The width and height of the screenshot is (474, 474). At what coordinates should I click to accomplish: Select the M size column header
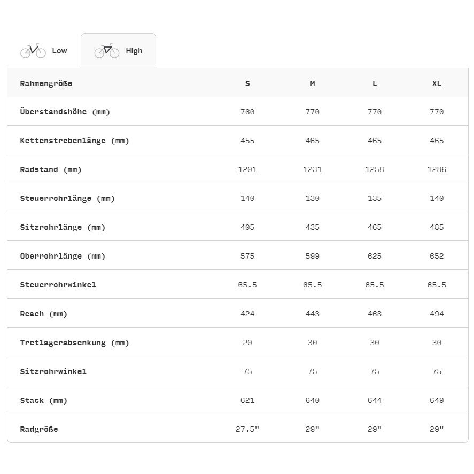click(313, 83)
